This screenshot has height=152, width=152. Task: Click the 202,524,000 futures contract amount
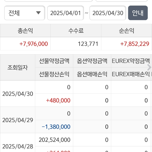[55, 140]
